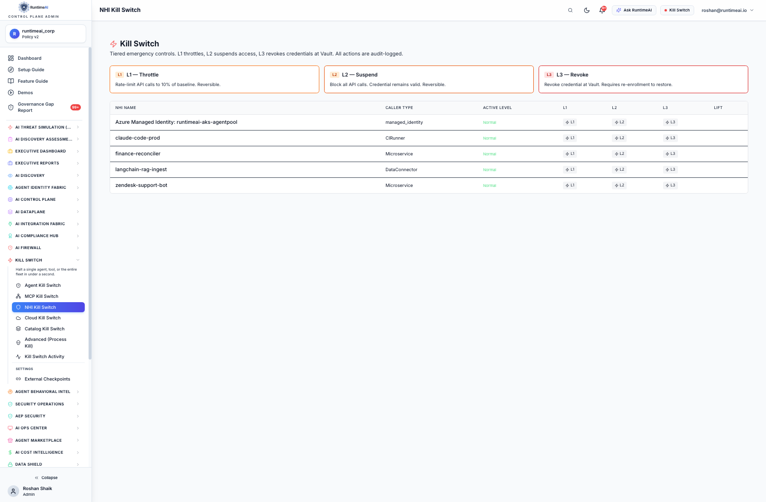766x502 pixels.
Task: Collapse the sidebar
Action: [46, 478]
